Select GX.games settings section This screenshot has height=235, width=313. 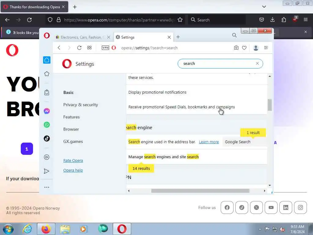73,141
